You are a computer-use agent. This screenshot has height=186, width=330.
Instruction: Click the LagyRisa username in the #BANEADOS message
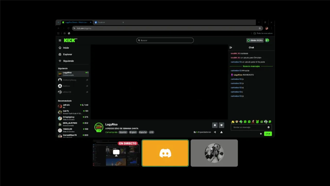(x=238, y=75)
